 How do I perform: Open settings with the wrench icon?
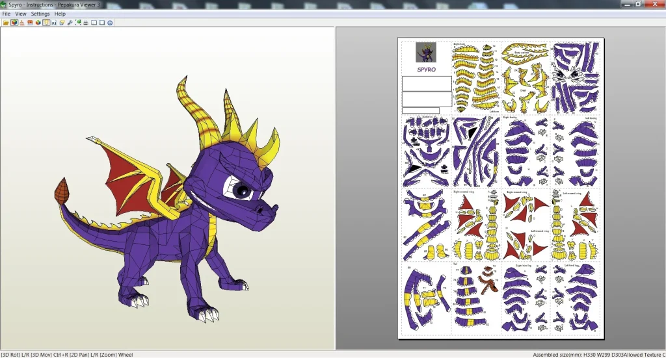click(x=70, y=23)
